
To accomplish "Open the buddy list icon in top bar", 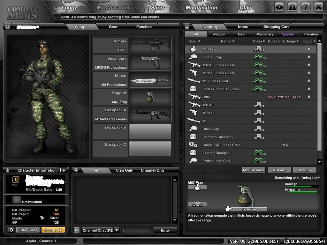I will [293, 7].
